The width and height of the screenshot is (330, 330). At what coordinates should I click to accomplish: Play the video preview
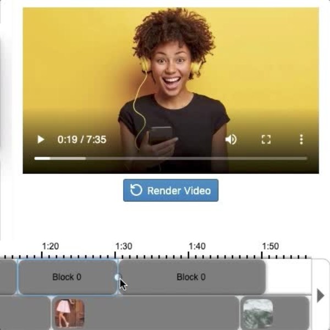pyautogui.click(x=41, y=139)
